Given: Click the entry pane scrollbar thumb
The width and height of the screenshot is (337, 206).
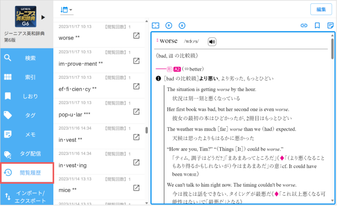Looking at the screenshot, I should pos(333,49).
